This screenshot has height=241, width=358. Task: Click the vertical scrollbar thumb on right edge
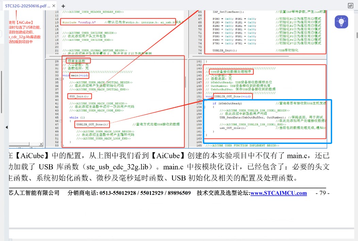tap(357, 35)
